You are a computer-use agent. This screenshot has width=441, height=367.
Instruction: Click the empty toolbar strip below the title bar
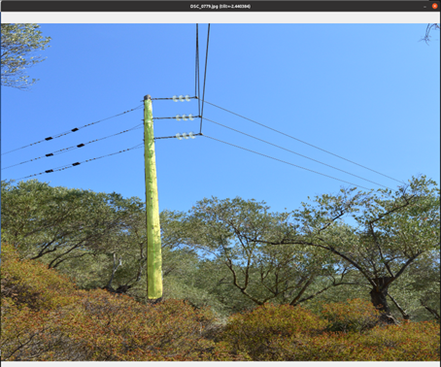coord(220,17)
